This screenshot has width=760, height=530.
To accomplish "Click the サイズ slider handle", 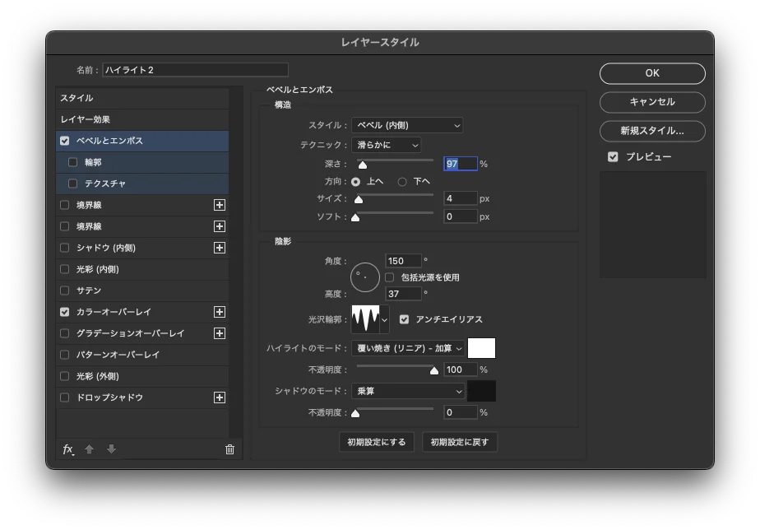I will pyautogui.click(x=359, y=199).
